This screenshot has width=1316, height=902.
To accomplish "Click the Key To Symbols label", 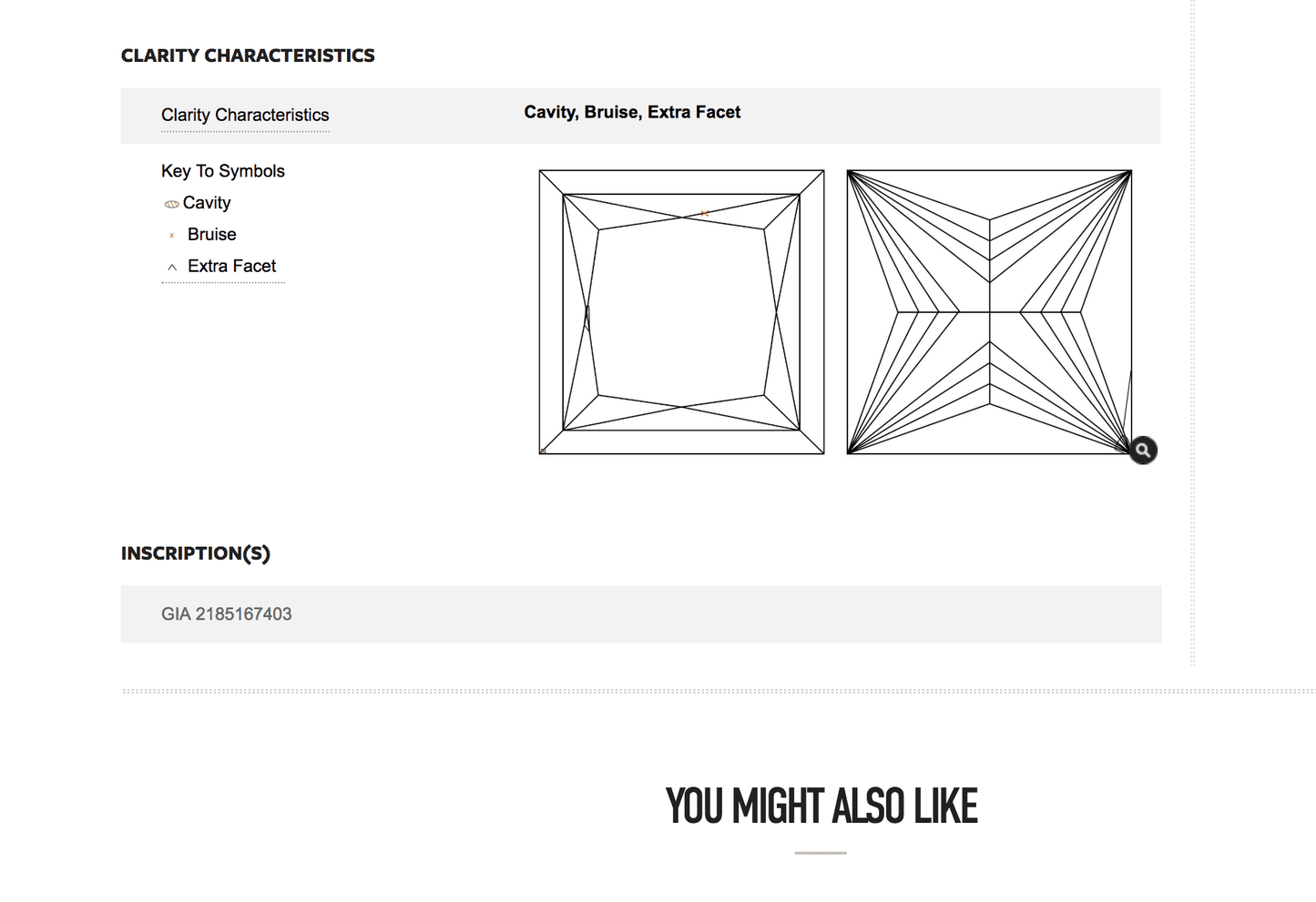I will (223, 171).
